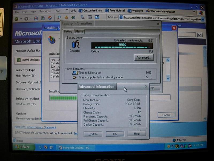Click the Forward arrow in Internet Explorer toolbar
This screenshot has width=214, height=161.
point(26,19)
